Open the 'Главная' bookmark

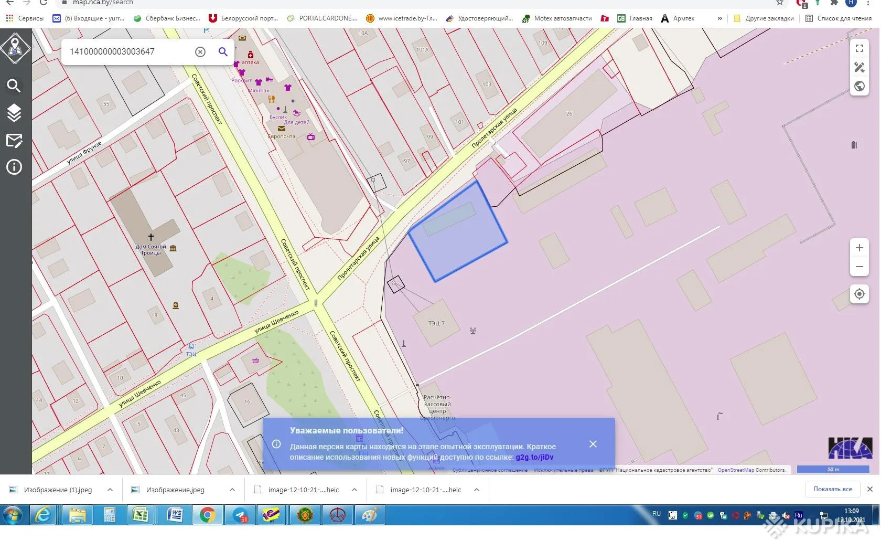(635, 18)
